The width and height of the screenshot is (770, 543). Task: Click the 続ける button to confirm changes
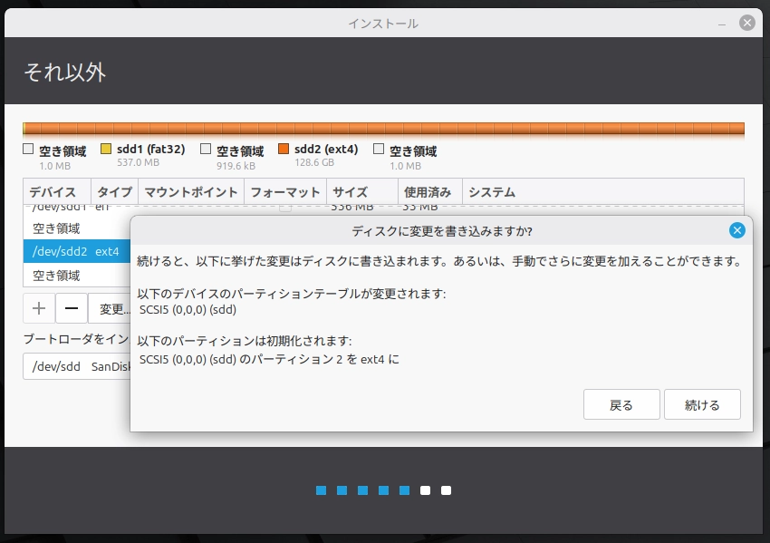(x=702, y=404)
